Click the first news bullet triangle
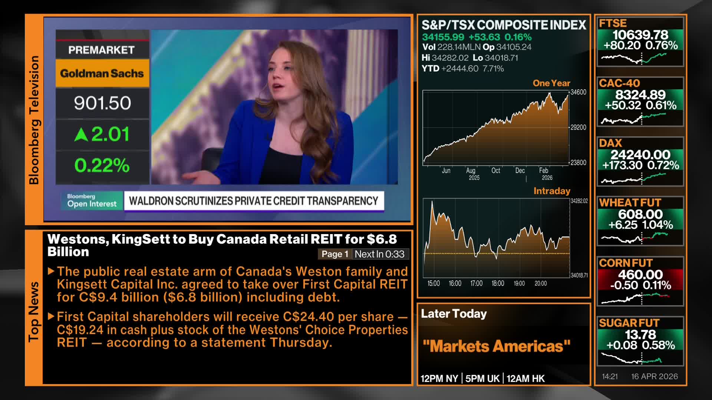 (x=52, y=271)
